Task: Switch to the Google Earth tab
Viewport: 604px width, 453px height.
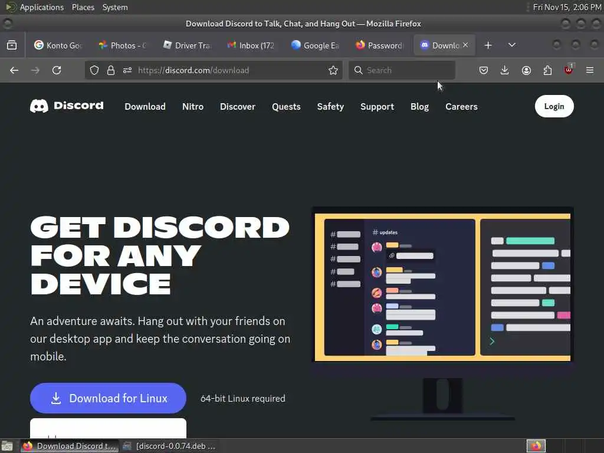Action: click(x=316, y=45)
